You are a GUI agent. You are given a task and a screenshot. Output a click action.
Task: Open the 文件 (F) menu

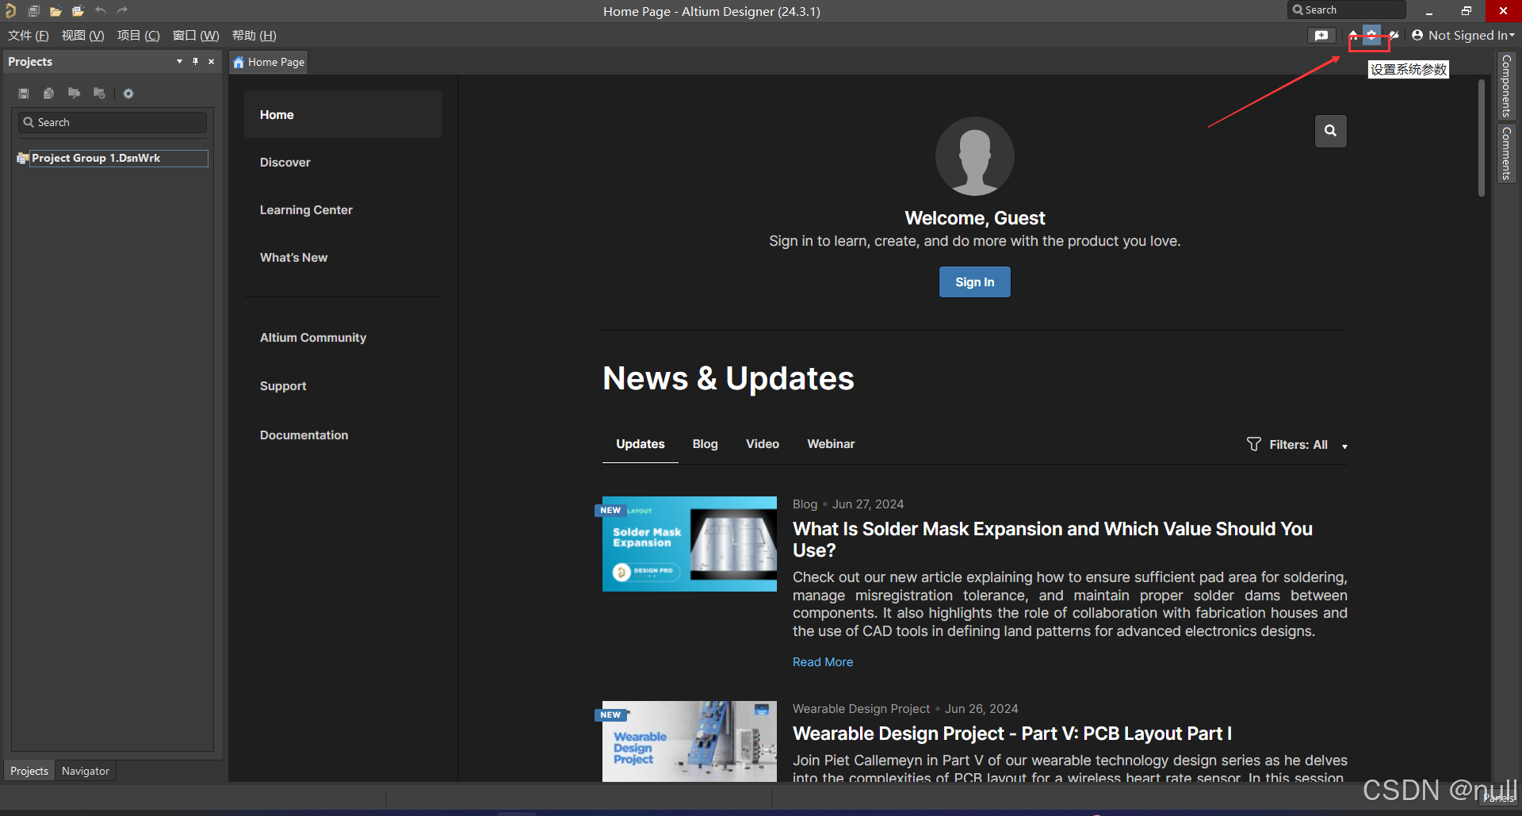coord(29,36)
